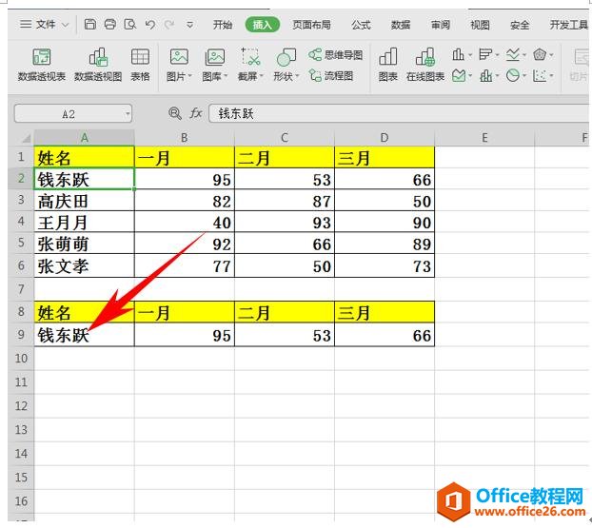Insert a line chart from small chart icons
This screenshot has width=592, height=528.
click(x=512, y=55)
